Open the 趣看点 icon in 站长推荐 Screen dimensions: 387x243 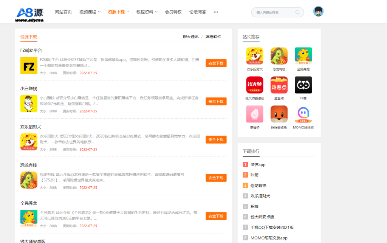coord(279,85)
